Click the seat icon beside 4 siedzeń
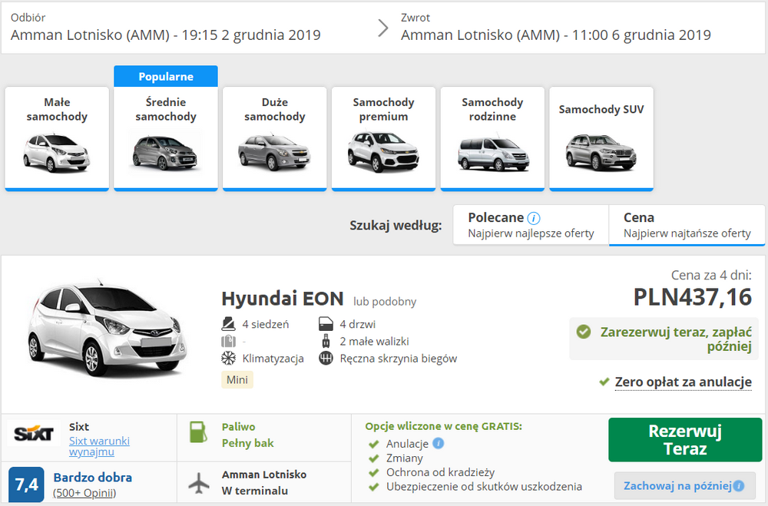The width and height of the screenshot is (768, 506). (x=228, y=324)
